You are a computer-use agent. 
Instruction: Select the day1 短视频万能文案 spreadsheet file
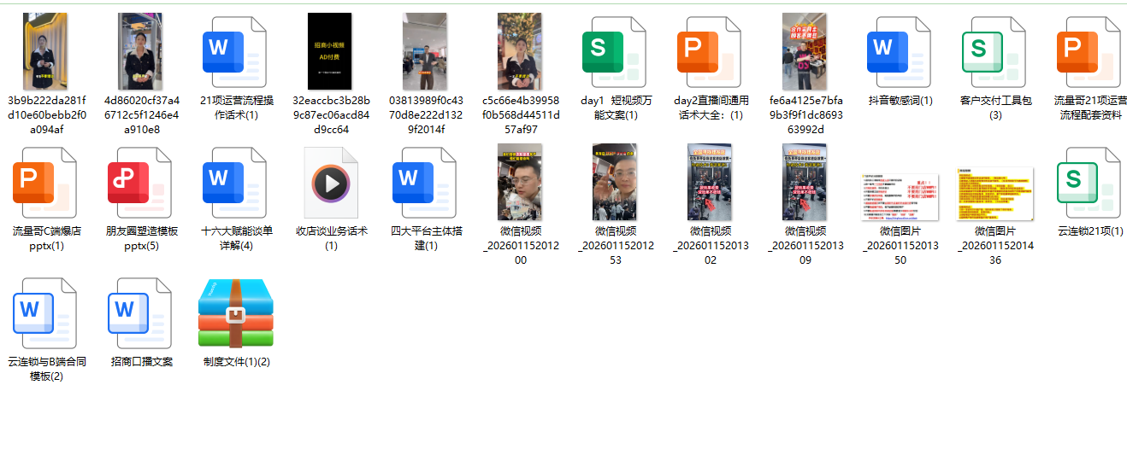tap(614, 51)
